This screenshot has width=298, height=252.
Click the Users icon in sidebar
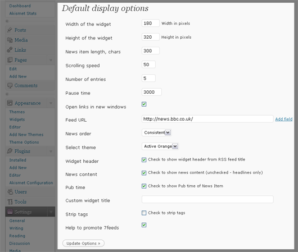(10, 191)
